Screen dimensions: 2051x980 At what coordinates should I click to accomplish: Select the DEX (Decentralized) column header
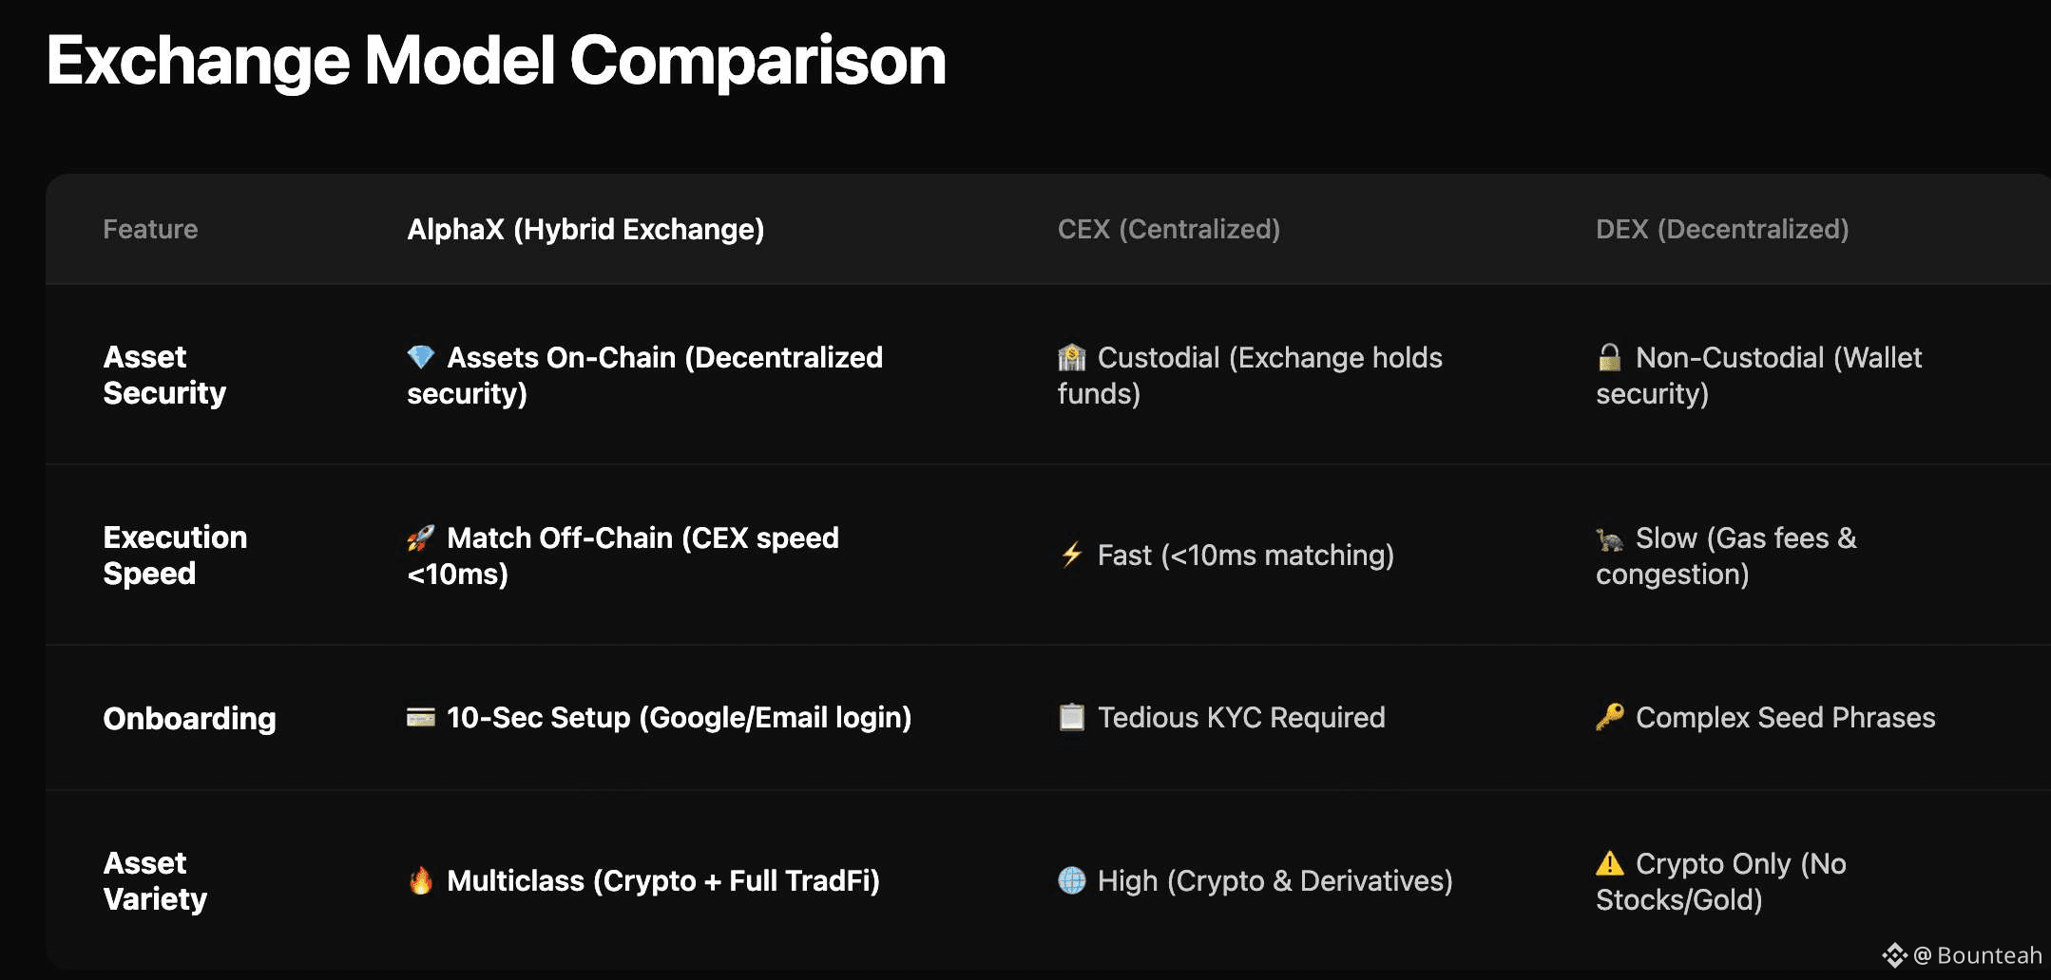(x=1722, y=229)
